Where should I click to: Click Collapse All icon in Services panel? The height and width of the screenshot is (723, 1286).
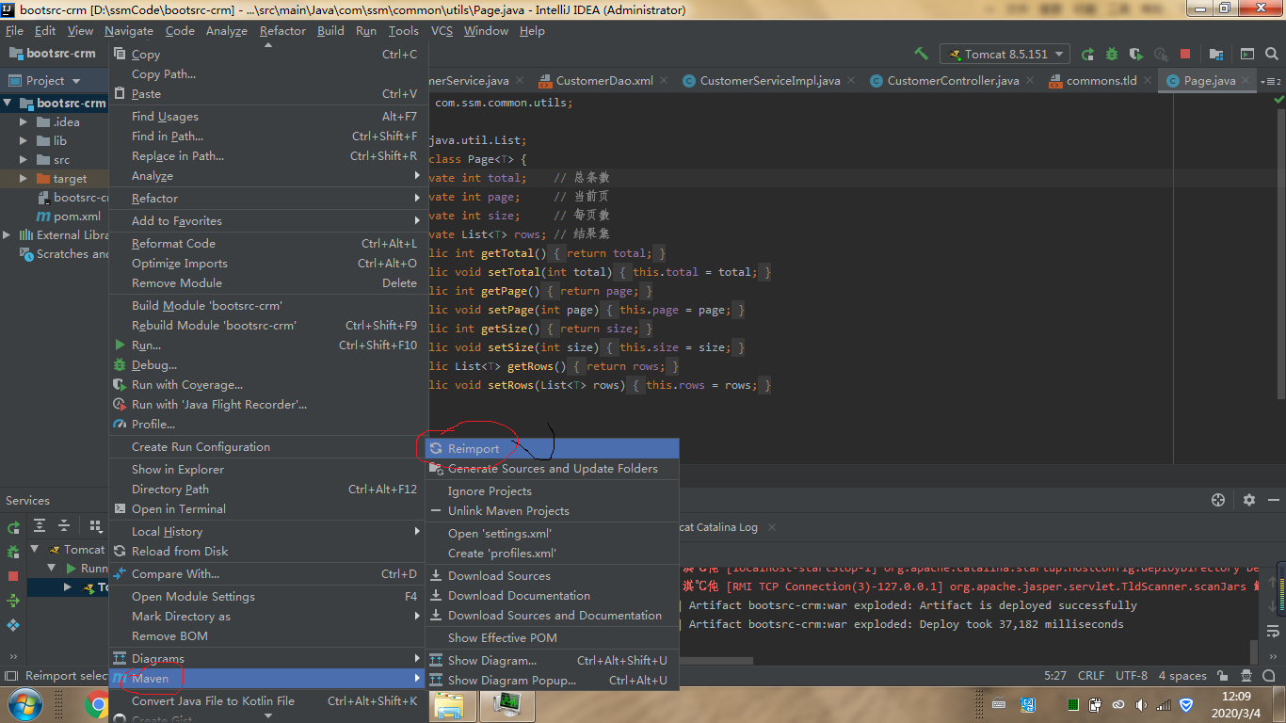point(64,525)
